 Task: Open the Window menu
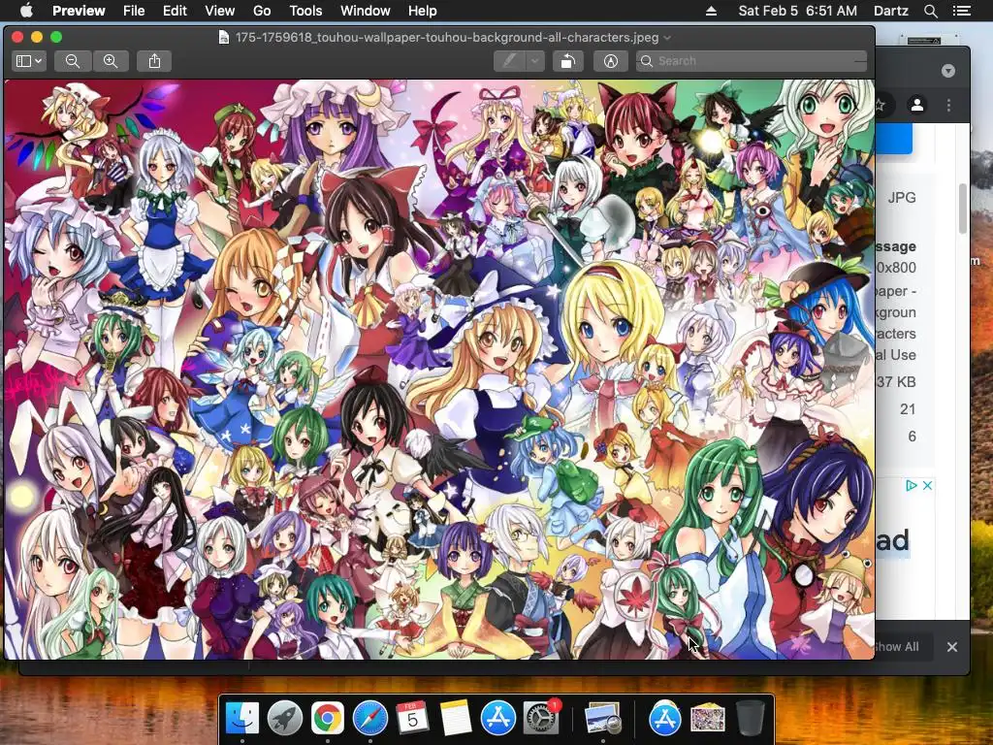click(x=366, y=11)
